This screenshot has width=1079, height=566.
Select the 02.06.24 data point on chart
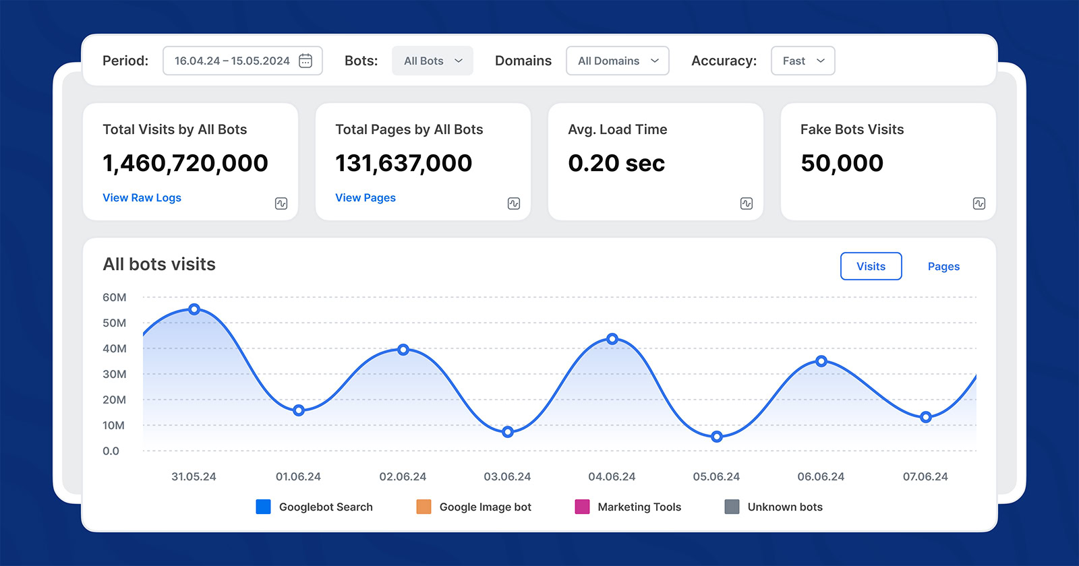403,350
